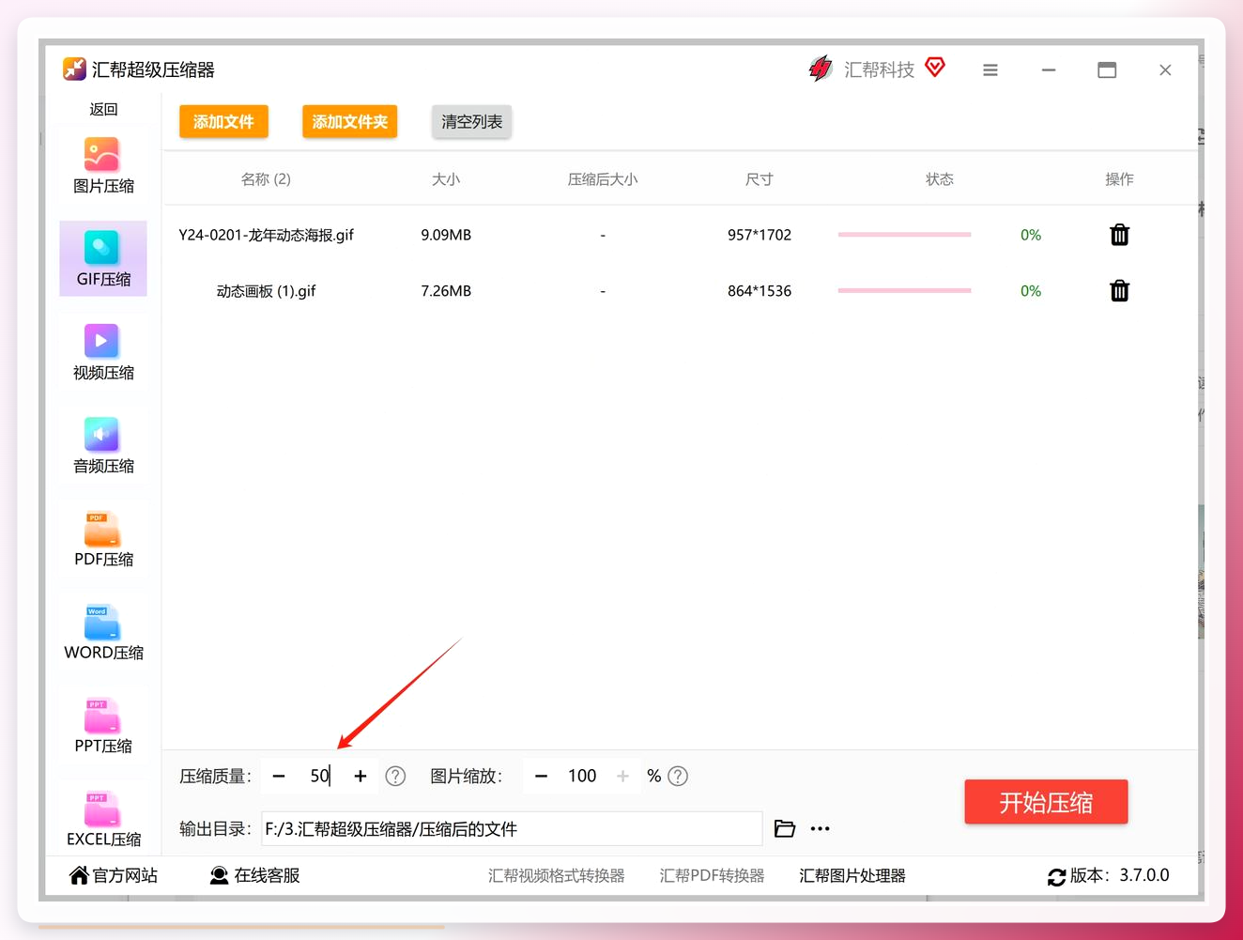Click the 添加文件 button
Image resolution: width=1243 pixels, height=940 pixels.
(x=223, y=121)
